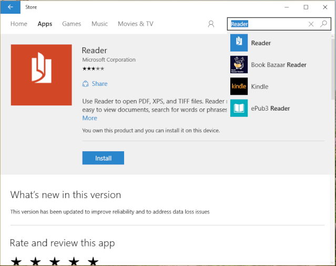Viewport: 336px width, 266px height.
Task: Select 'Reader' suggestion text
Action: click(x=261, y=43)
